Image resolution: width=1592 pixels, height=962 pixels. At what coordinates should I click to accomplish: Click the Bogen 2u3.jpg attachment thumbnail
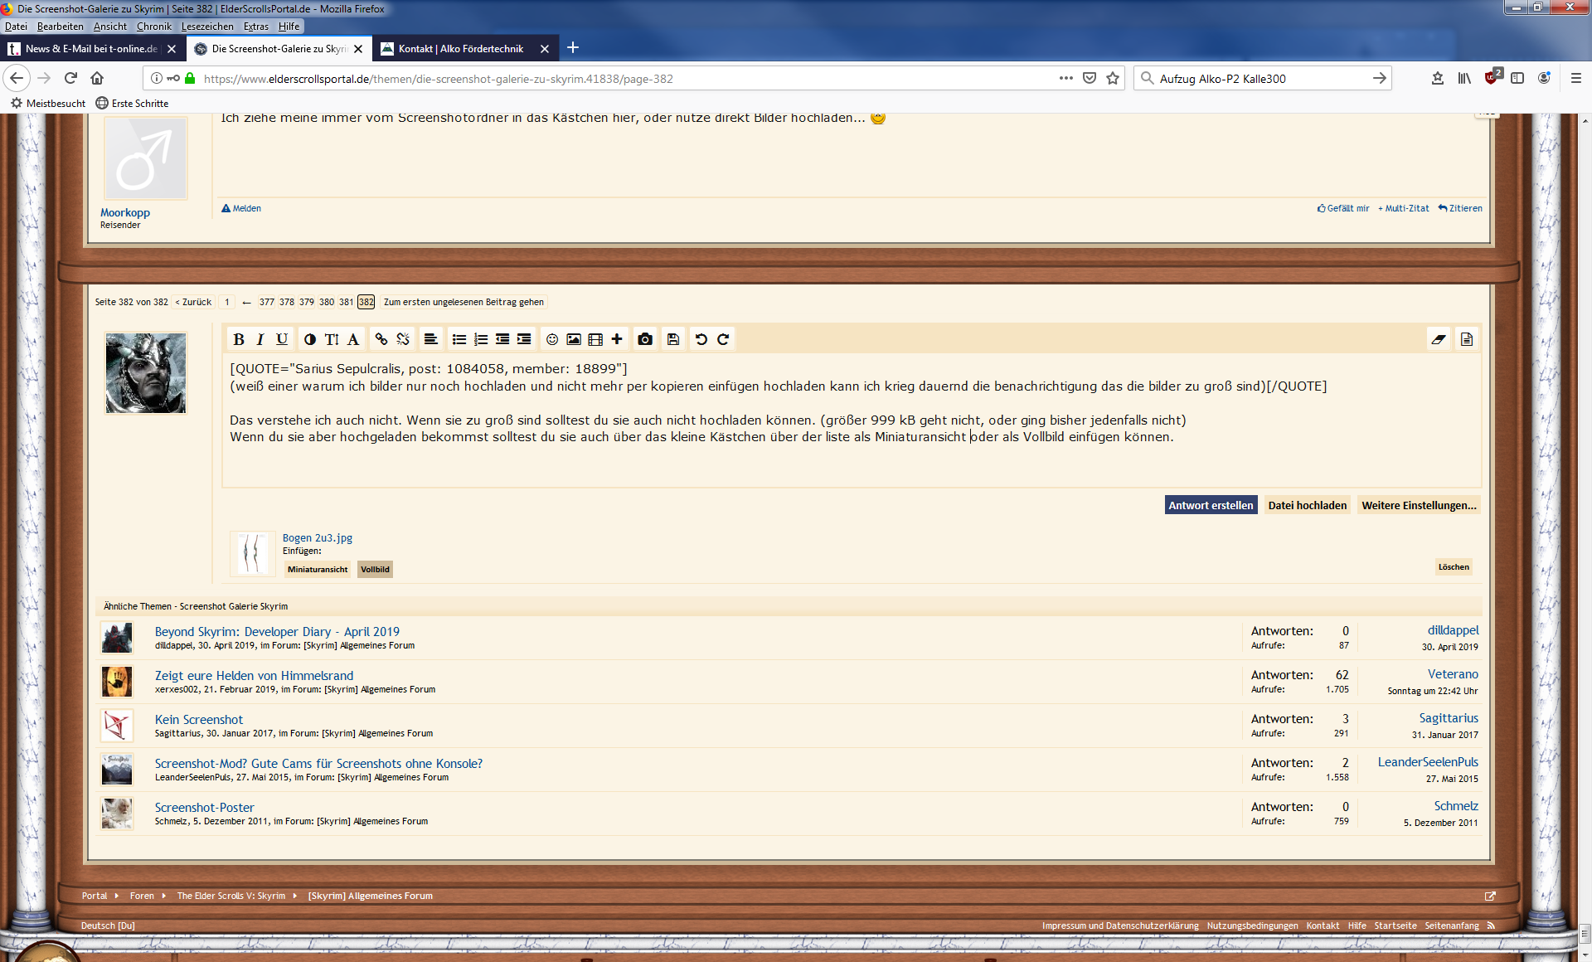[252, 553]
